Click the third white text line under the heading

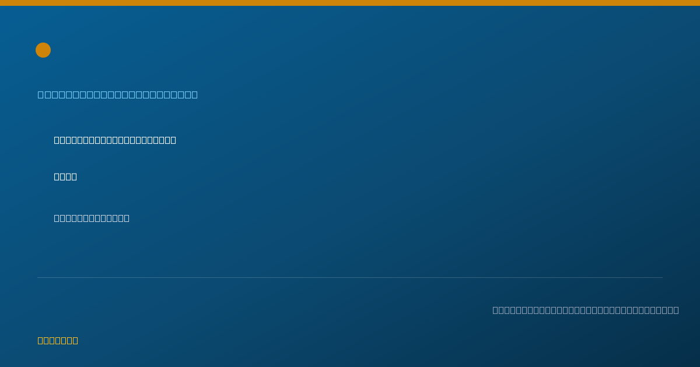(92, 218)
